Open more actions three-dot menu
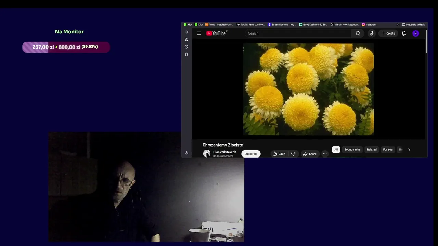 coord(325,154)
